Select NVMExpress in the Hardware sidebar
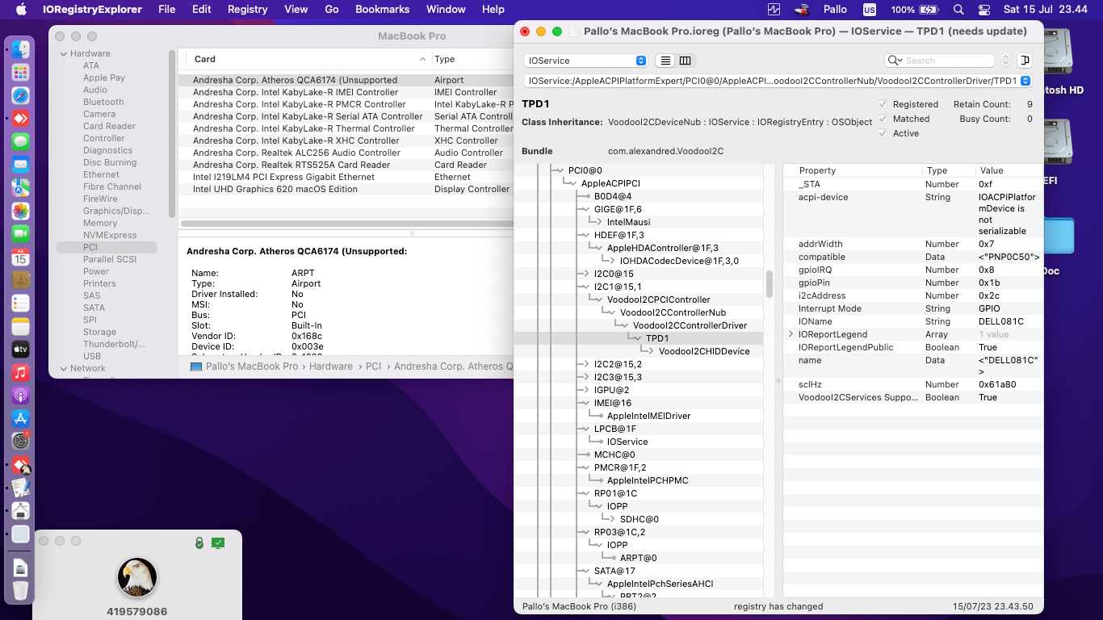This screenshot has height=620, width=1103. pyautogui.click(x=110, y=235)
